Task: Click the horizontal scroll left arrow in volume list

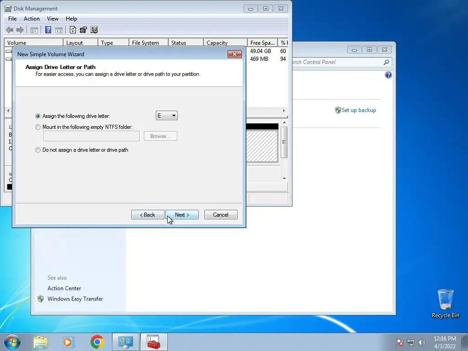Action: point(8,111)
